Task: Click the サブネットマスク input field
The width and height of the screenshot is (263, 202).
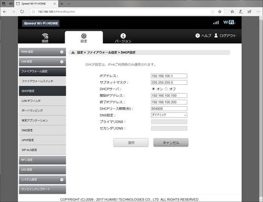Action: click(169, 83)
